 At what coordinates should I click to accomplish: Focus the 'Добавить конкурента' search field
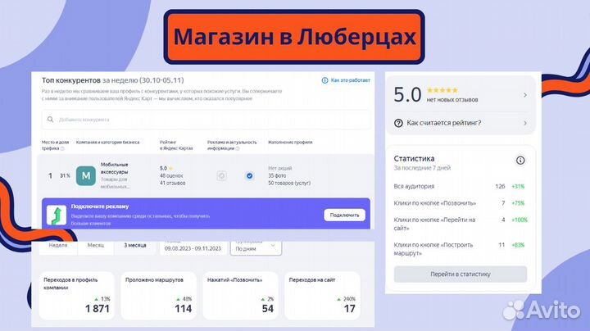pos(206,120)
